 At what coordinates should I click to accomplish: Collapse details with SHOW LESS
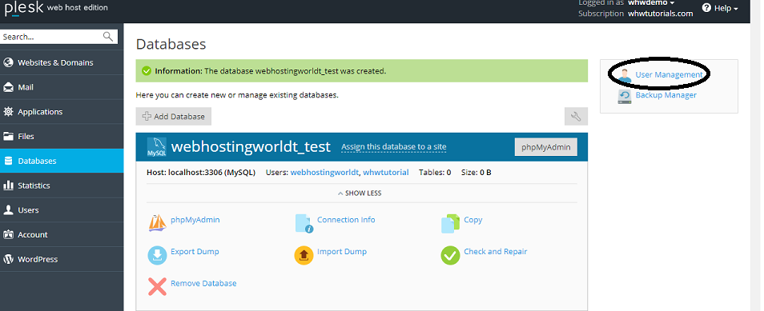360,193
